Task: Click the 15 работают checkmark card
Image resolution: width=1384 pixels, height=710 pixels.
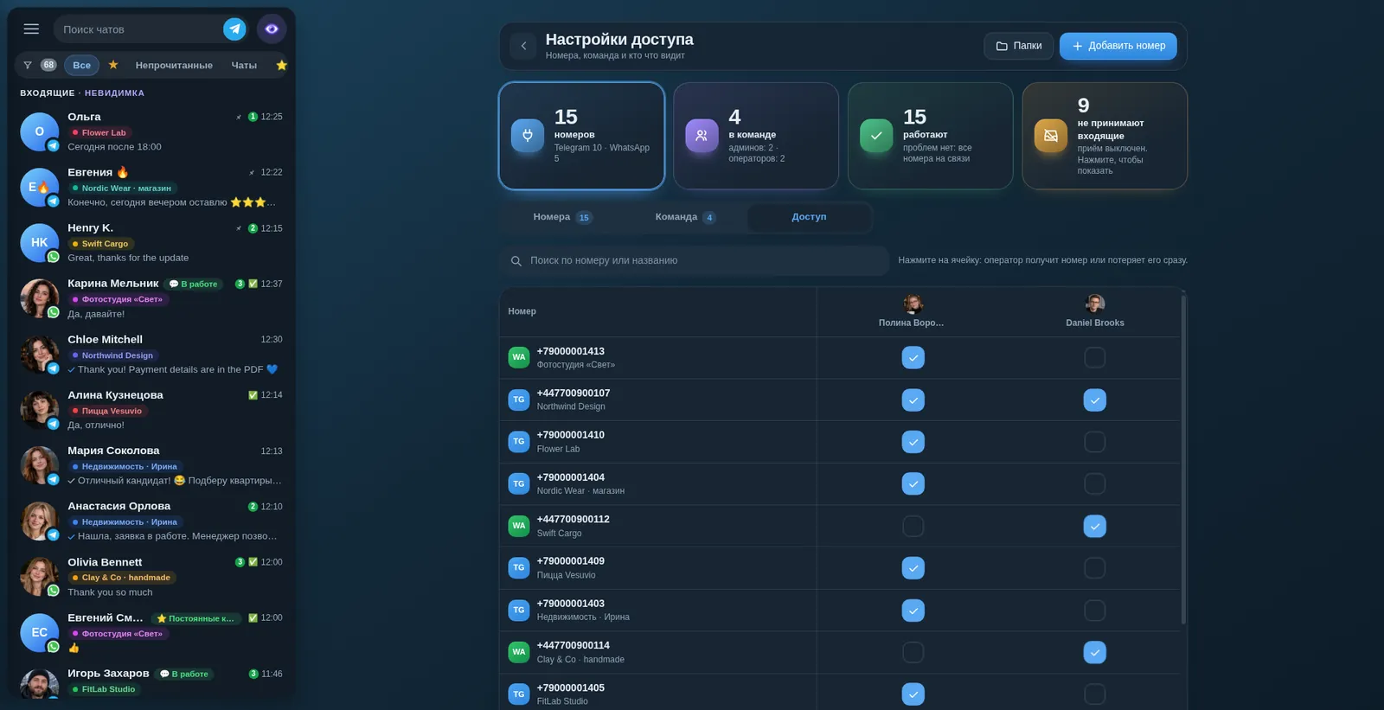Action: coord(931,136)
